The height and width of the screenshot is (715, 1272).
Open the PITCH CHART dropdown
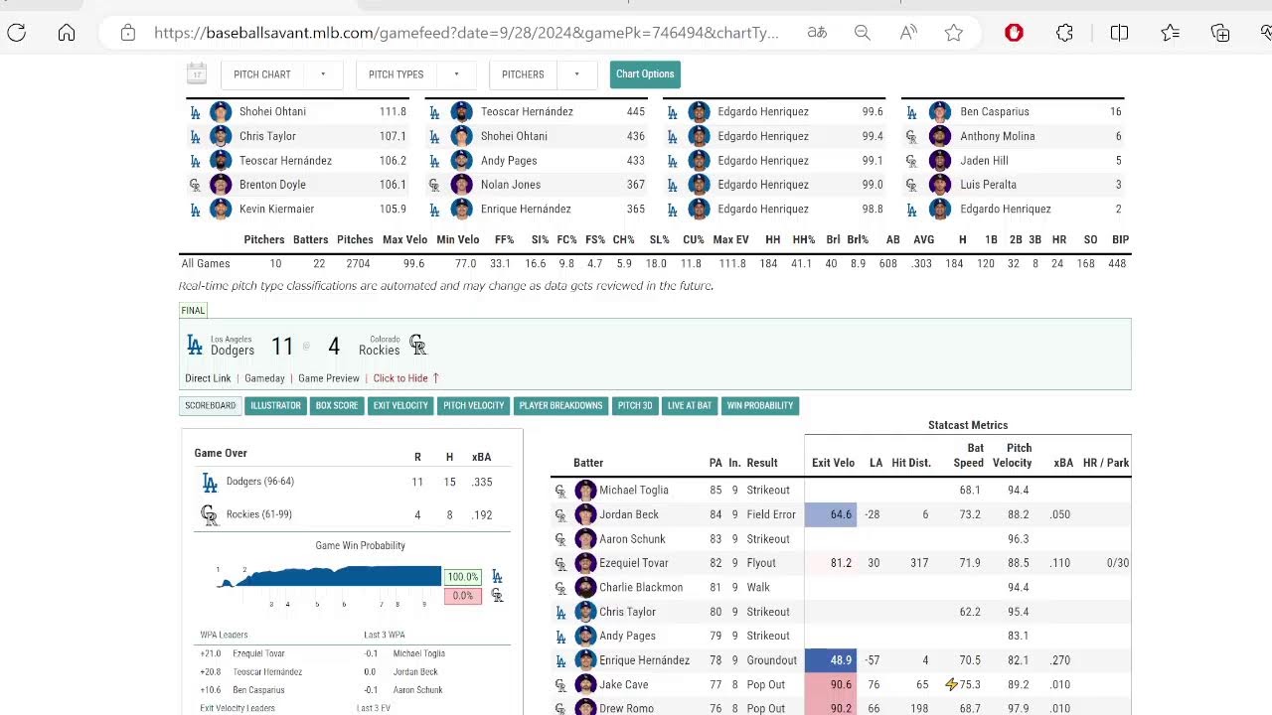point(280,74)
